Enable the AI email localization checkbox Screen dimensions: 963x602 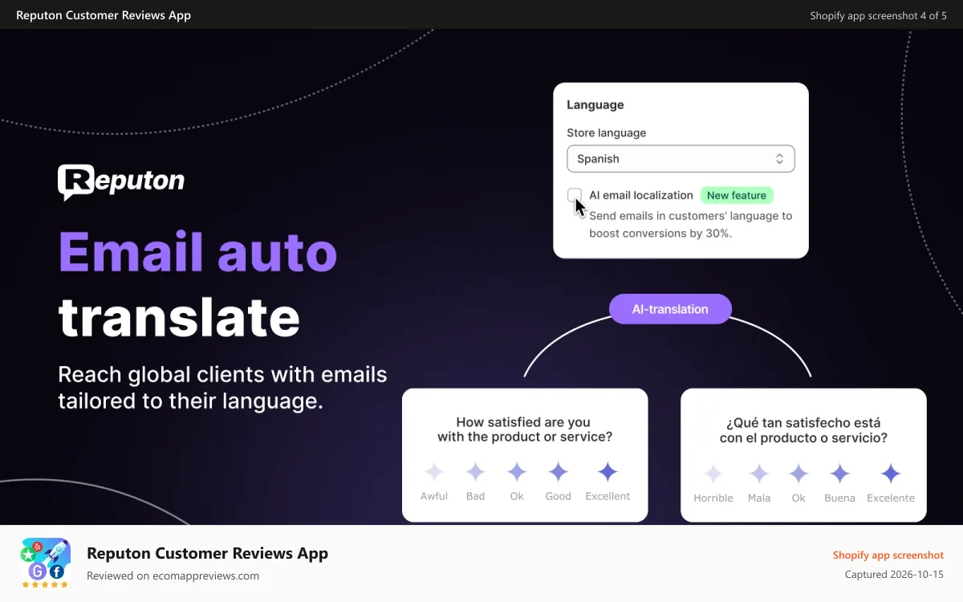(575, 195)
